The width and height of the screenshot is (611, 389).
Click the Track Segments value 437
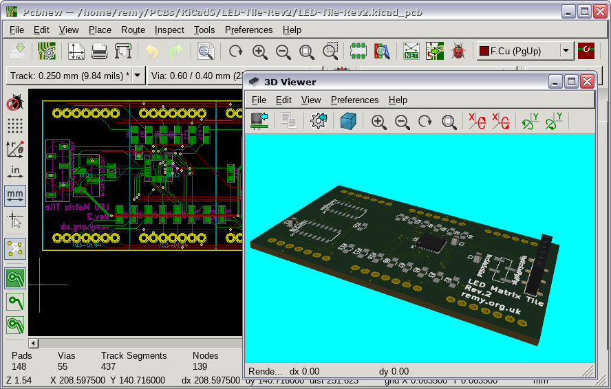coord(108,366)
